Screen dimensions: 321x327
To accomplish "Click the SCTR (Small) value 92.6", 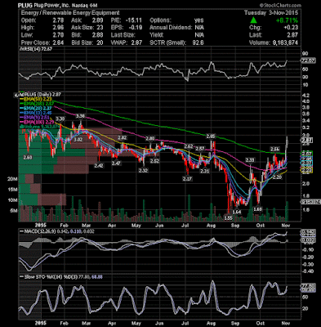I will coord(198,43).
